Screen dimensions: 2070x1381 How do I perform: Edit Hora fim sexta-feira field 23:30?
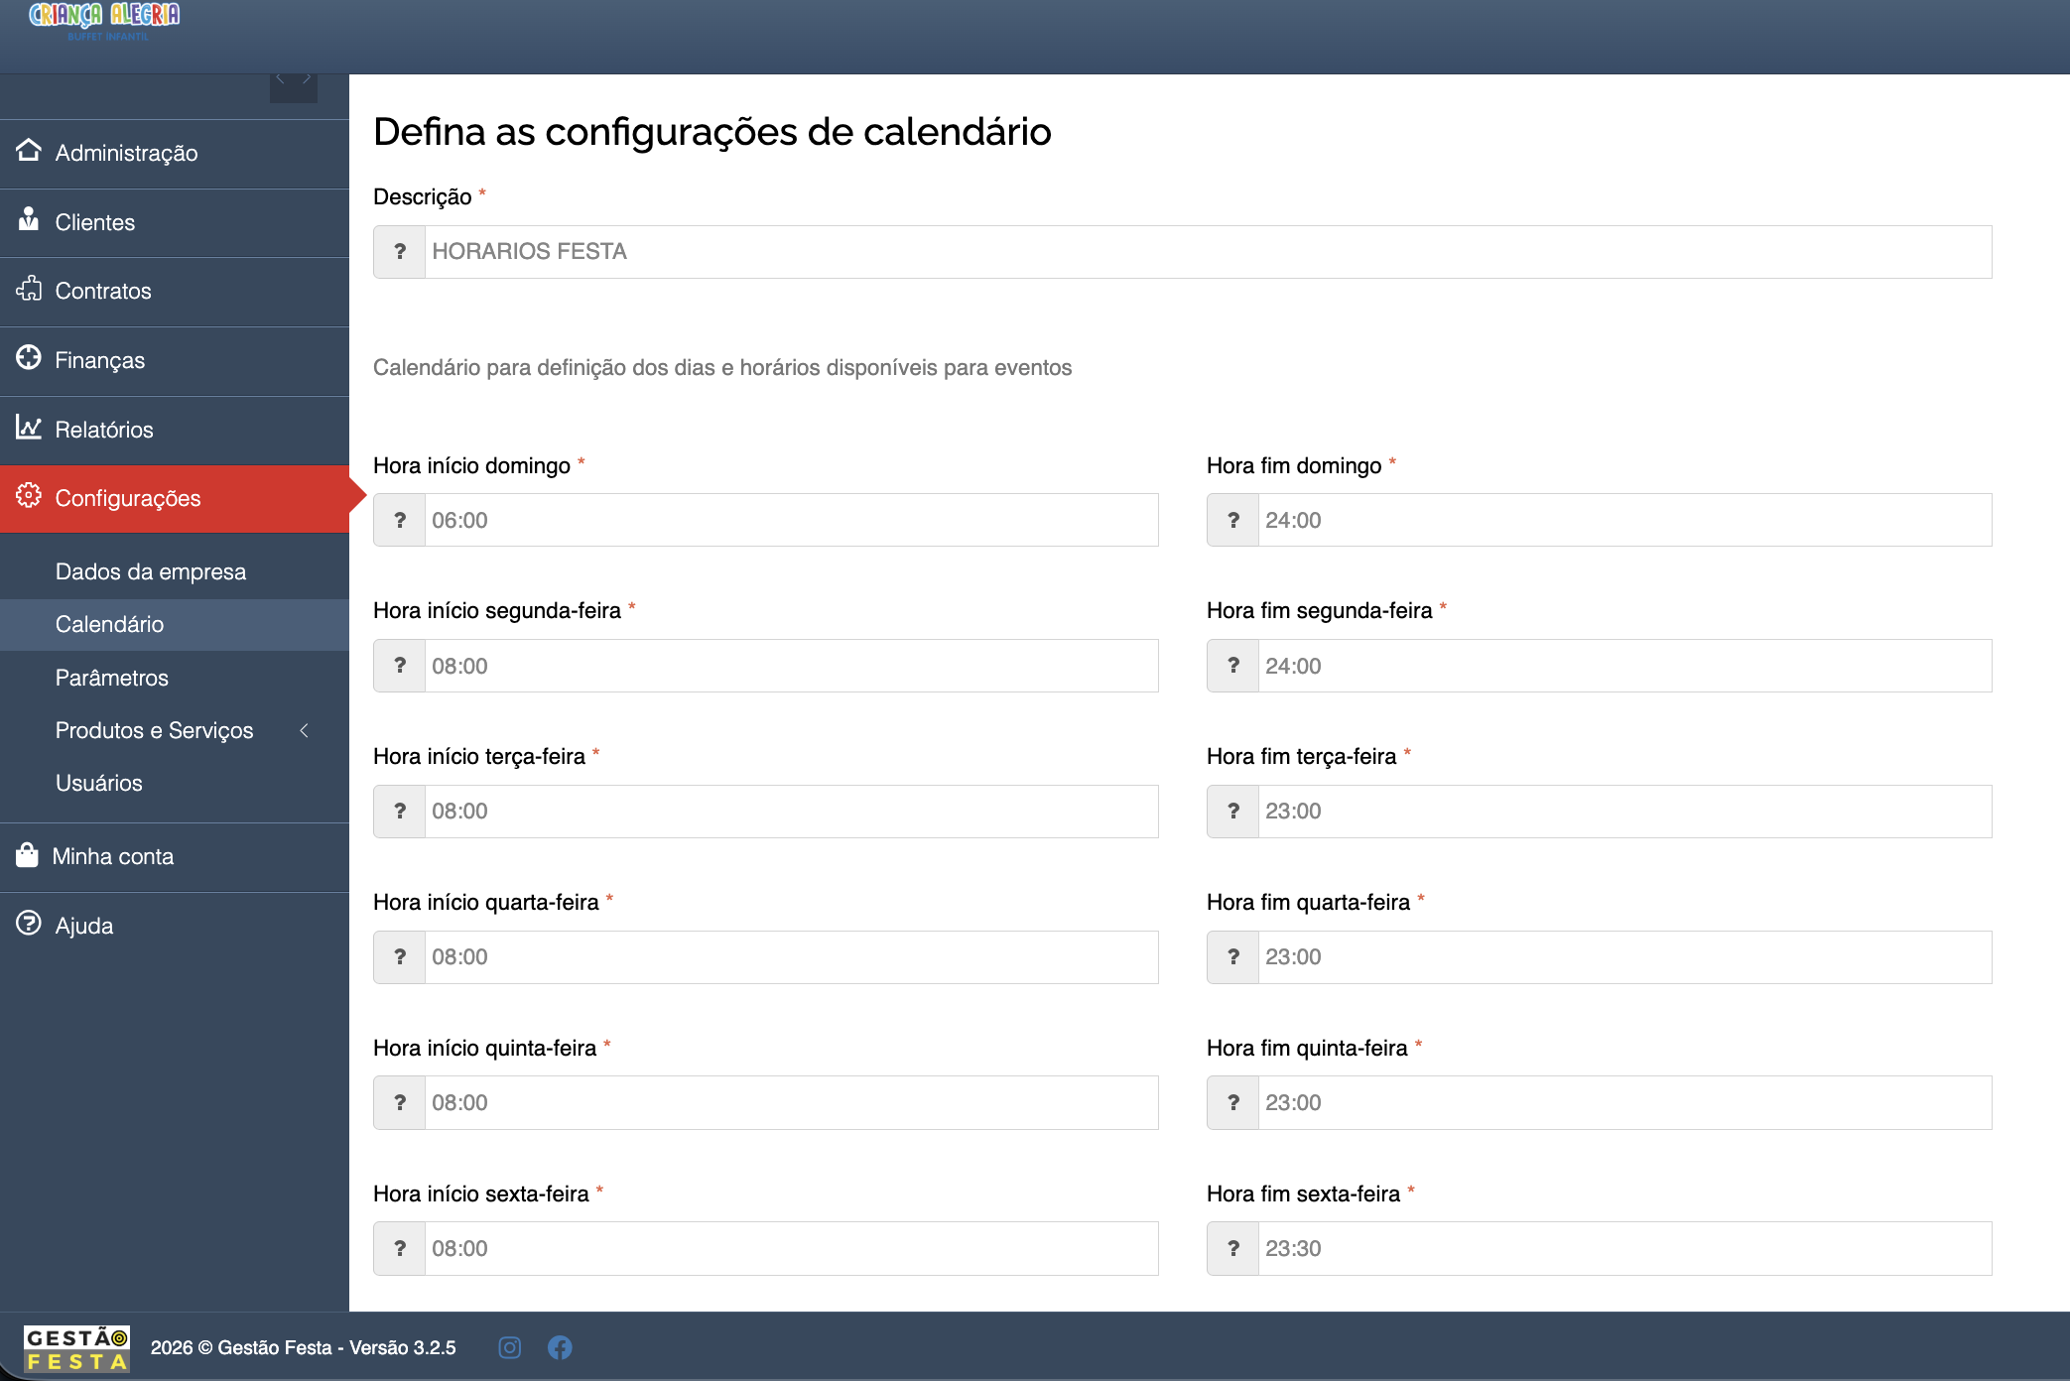(1624, 1249)
